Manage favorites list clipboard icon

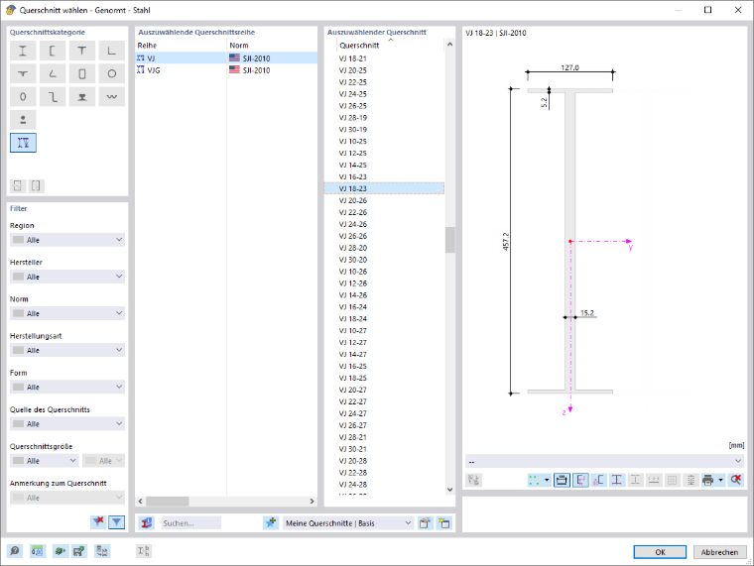(425, 522)
